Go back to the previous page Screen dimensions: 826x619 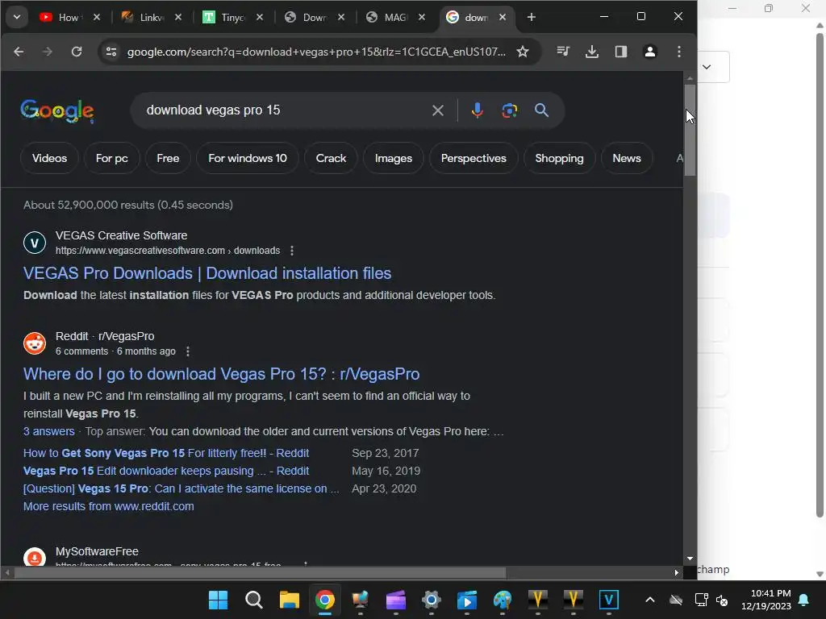click(x=19, y=52)
